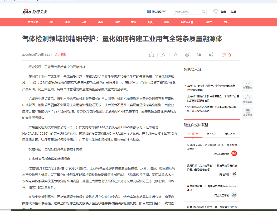Open 期货 navigation item
The width and height of the screenshot is (277, 211).
[x=150, y=22]
